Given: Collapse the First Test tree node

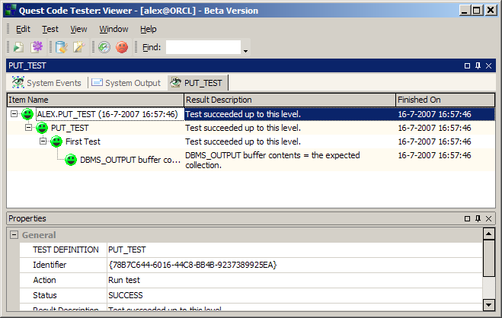Looking at the screenshot, I should (x=43, y=142).
